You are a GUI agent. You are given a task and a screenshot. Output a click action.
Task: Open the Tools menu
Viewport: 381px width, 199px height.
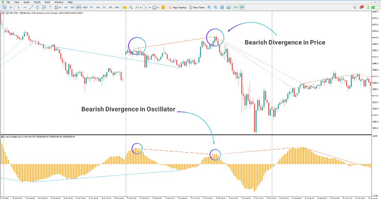47,2
